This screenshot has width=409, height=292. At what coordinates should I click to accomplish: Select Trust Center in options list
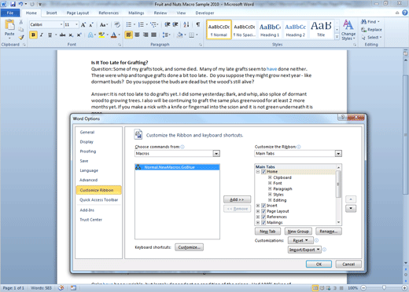tap(91, 220)
